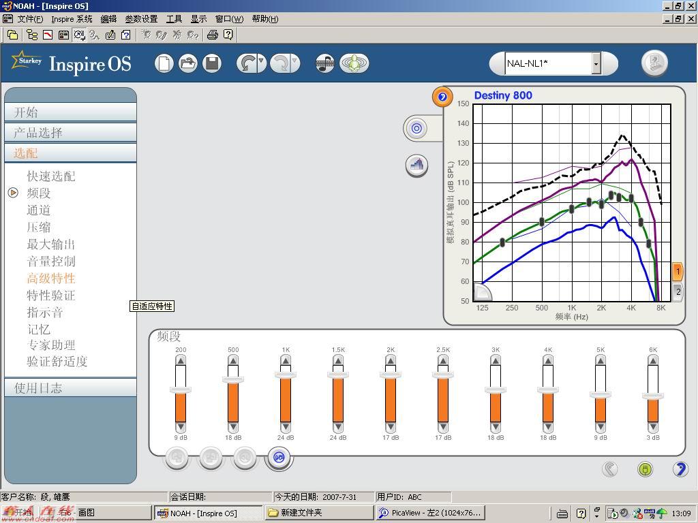Expand the 使用日志 section
The width and height of the screenshot is (698, 523).
[70, 387]
